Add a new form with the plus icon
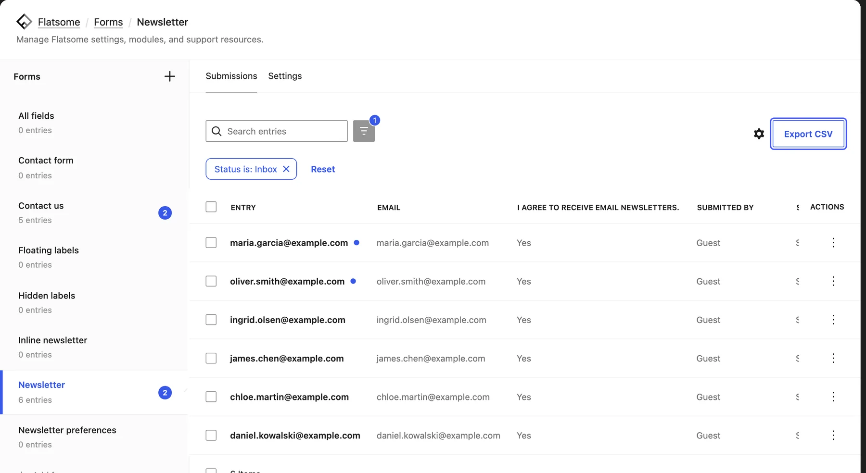 [169, 76]
